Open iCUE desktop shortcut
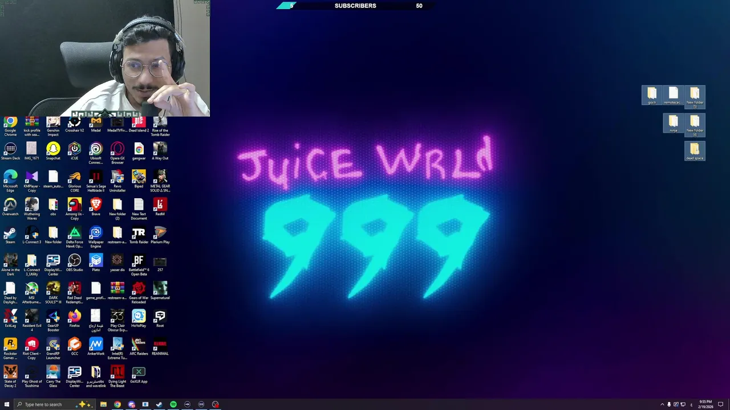730x410 pixels. tap(74, 151)
